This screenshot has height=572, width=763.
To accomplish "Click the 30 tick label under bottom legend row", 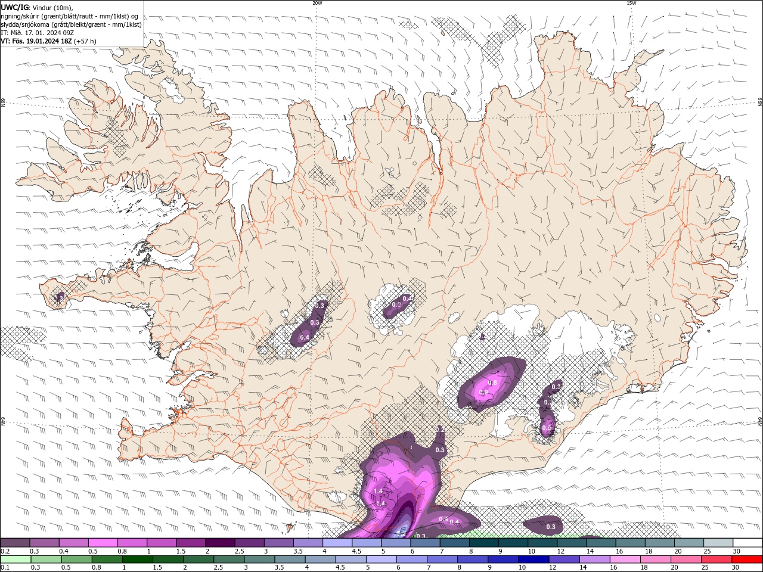I will pyautogui.click(x=736, y=568).
